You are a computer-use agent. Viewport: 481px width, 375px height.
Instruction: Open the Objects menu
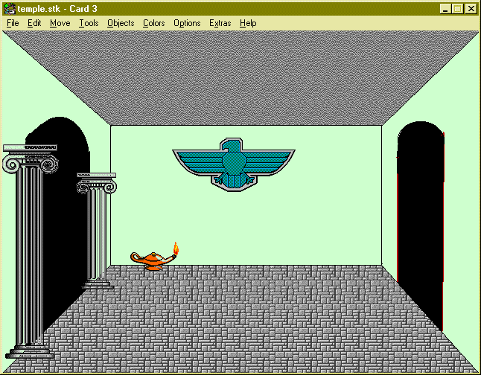pos(121,23)
